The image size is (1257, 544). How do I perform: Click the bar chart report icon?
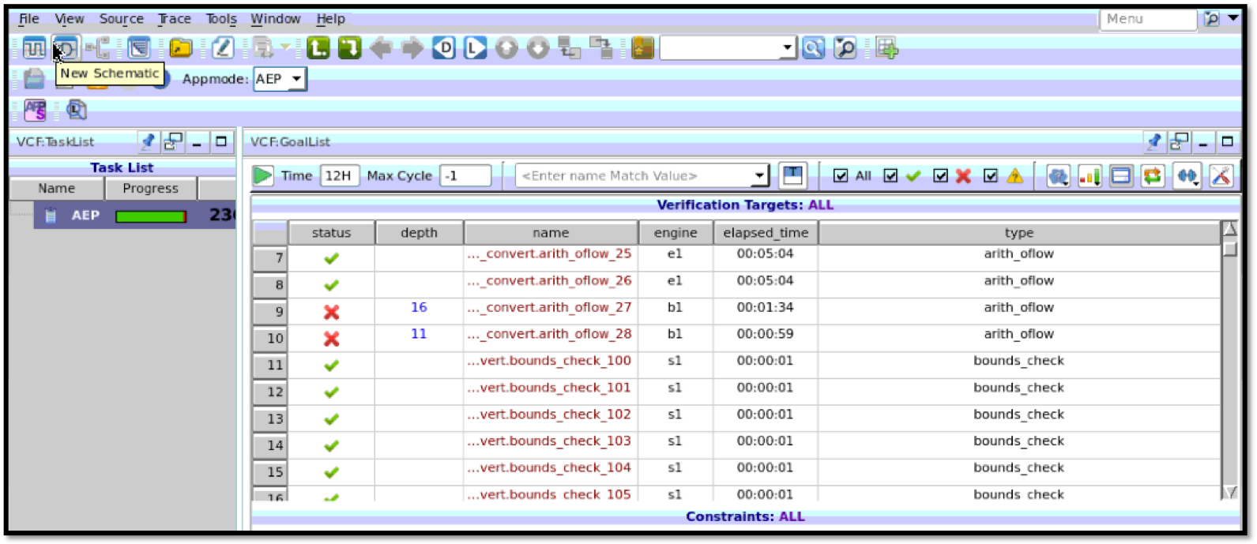click(x=1090, y=175)
